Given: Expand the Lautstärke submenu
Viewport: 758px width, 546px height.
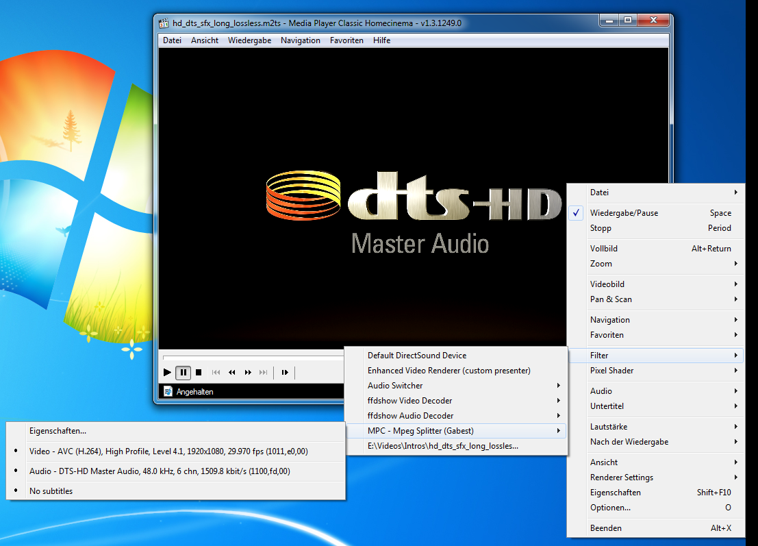Looking at the screenshot, I should pyautogui.click(x=656, y=427).
